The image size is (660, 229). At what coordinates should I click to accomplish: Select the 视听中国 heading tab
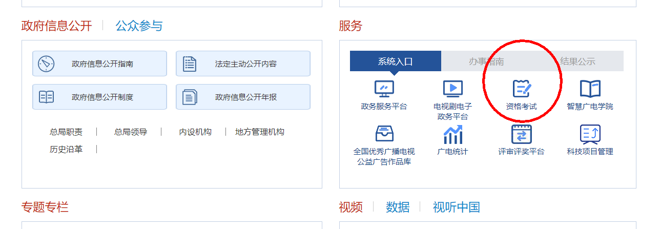[x=457, y=207]
